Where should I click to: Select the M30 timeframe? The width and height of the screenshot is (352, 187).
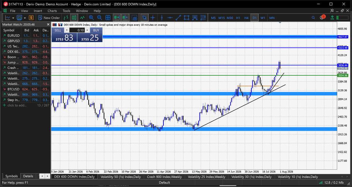[230, 18]
